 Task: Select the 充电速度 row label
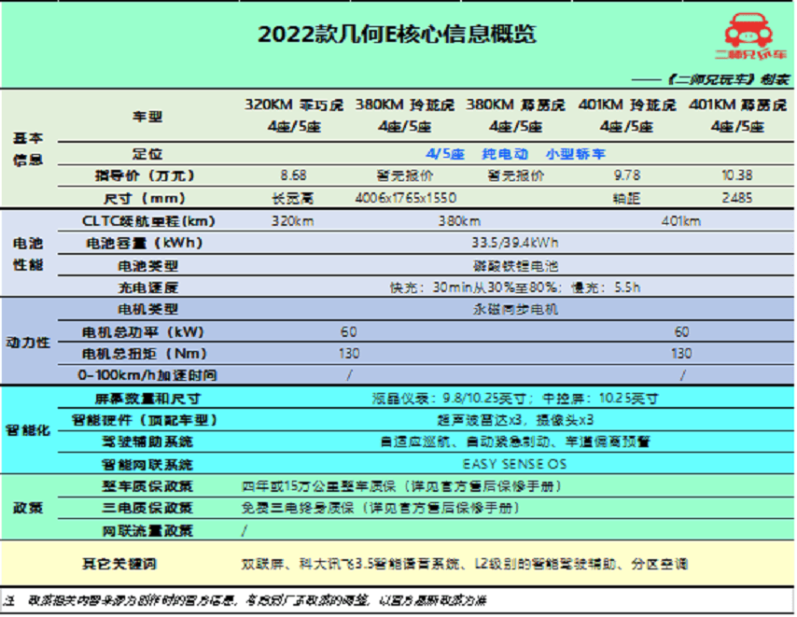click(147, 287)
